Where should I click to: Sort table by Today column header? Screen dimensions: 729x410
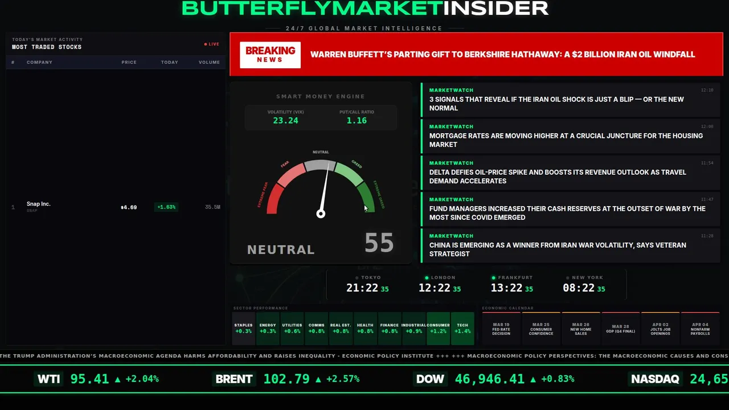(169, 62)
